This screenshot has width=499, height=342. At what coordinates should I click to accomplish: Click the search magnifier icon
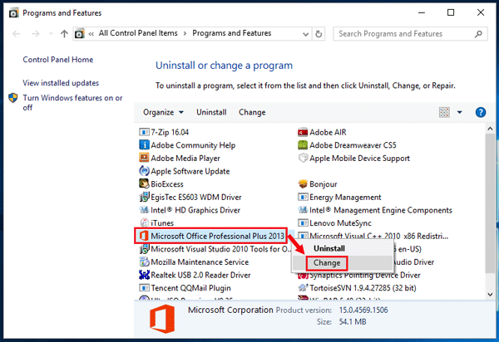[x=478, y=34]
